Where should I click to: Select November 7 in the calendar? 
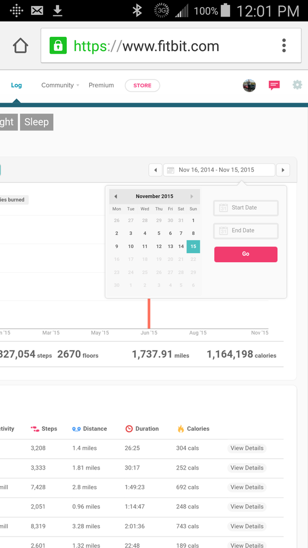[181, 234]
